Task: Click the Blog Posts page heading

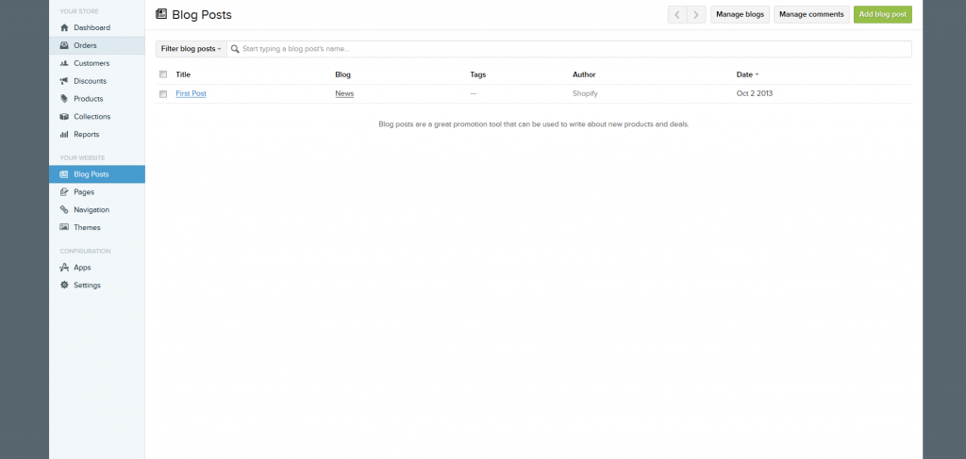Action: (202, 15)
